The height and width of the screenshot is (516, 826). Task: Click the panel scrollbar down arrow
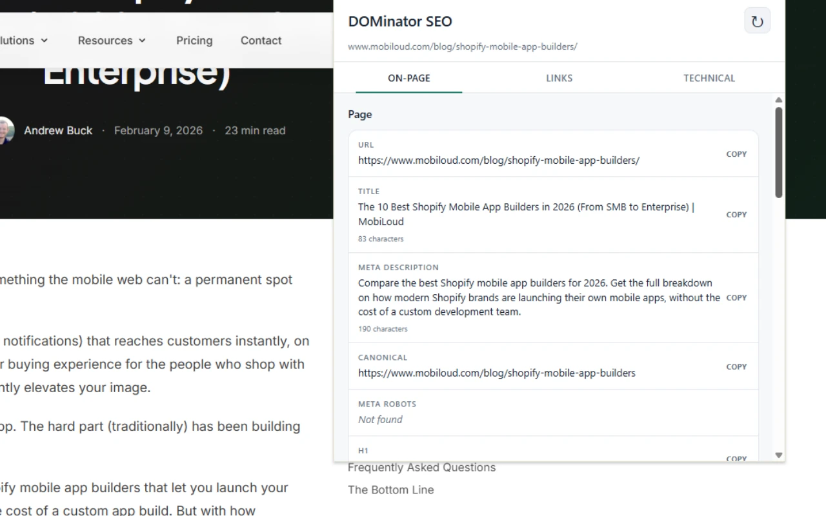click(779, 455)
